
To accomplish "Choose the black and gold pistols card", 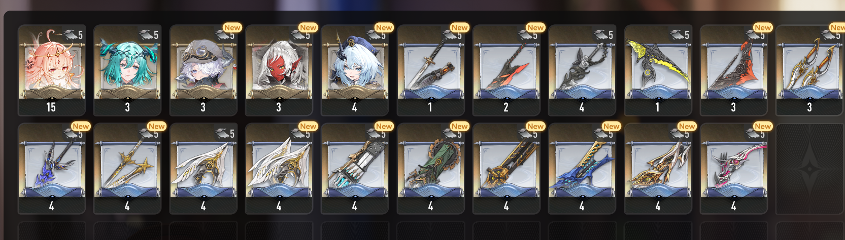I will coord(506,169).
